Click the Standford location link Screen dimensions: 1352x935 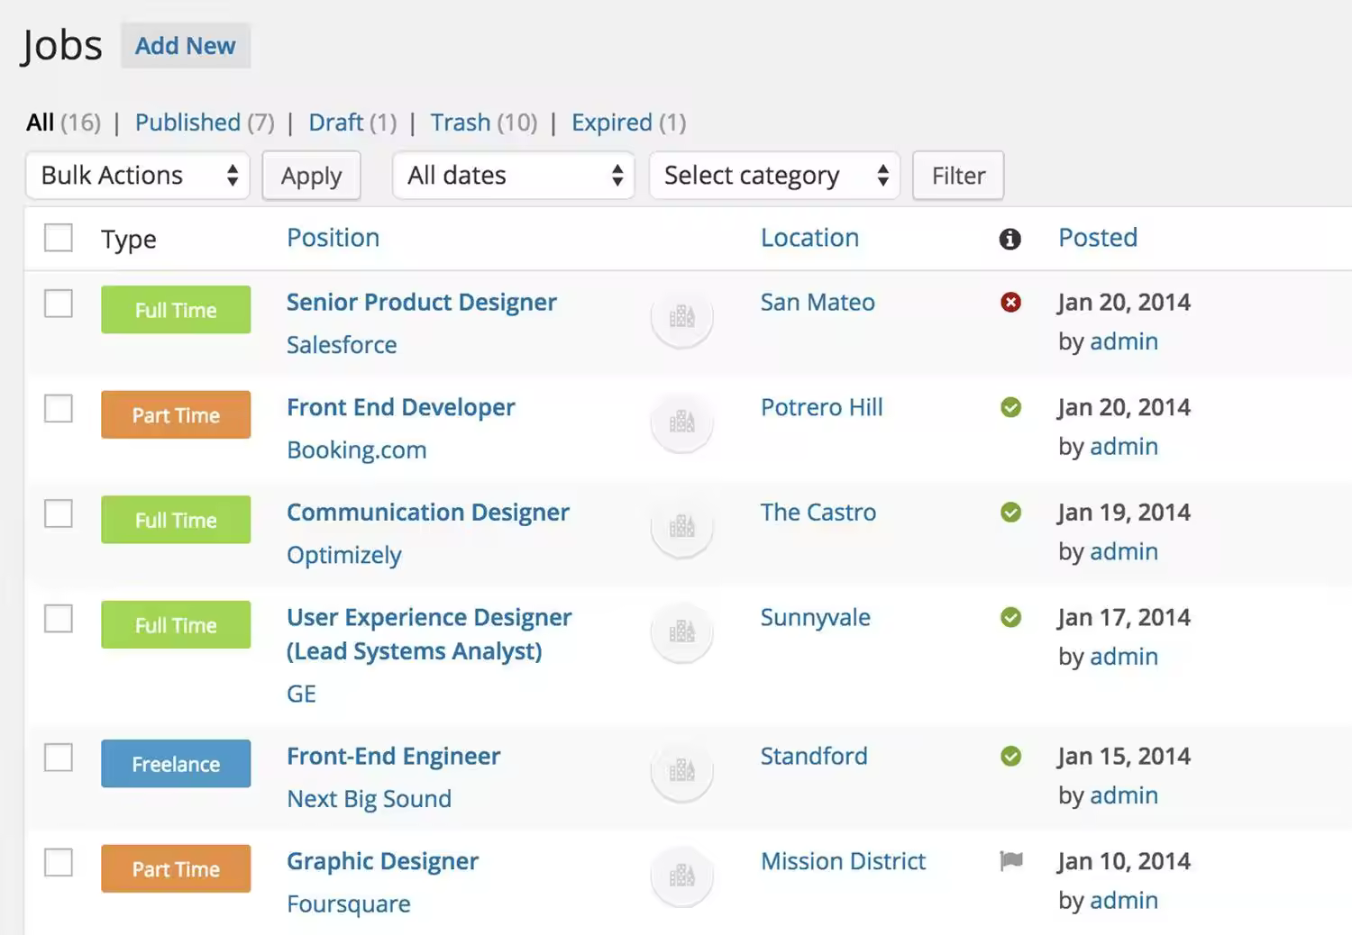coord(814,757)
